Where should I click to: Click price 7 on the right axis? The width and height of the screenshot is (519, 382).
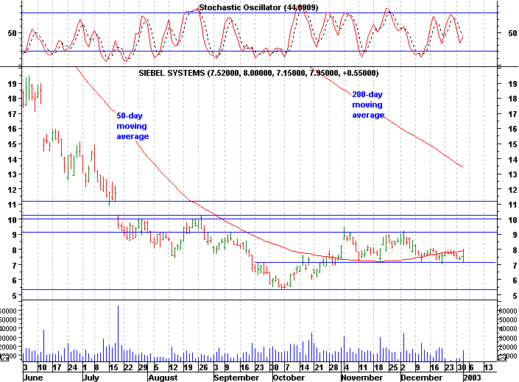515,266
